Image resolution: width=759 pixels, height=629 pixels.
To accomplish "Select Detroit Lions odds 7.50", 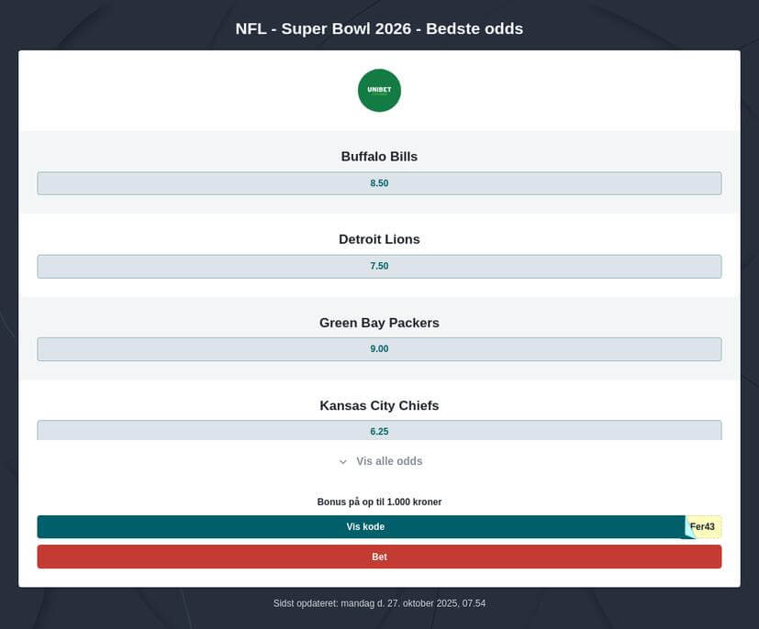I will click(x=379, y=267).
